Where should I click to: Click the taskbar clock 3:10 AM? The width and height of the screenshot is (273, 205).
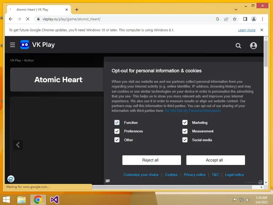click(261, 198)
